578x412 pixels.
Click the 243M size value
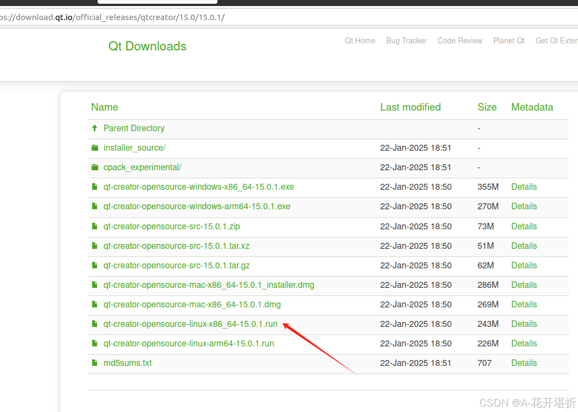pos(487,324)
